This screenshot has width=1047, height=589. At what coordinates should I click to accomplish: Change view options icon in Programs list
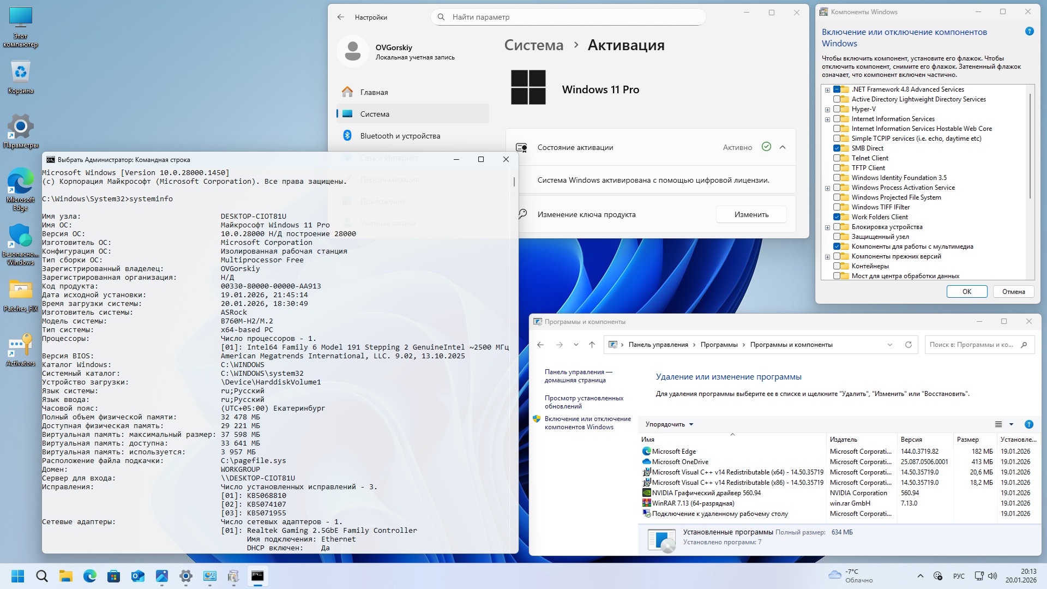[x=998, y=424]
